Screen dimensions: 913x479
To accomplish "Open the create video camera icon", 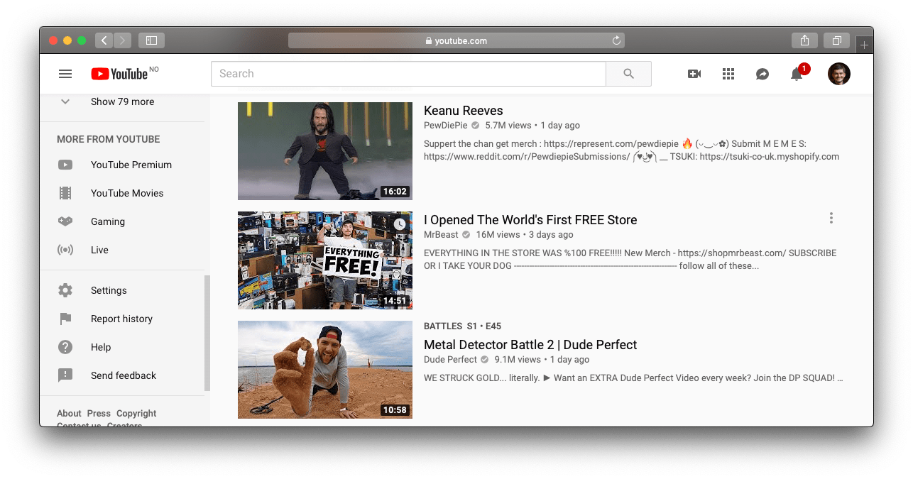I will tap(694, 74).
